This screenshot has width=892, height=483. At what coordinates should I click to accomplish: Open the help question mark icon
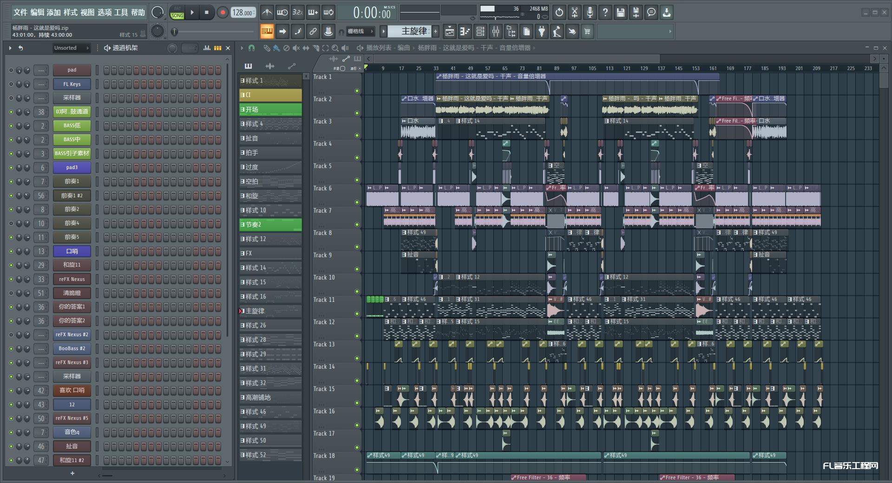(x=605, y=13)
